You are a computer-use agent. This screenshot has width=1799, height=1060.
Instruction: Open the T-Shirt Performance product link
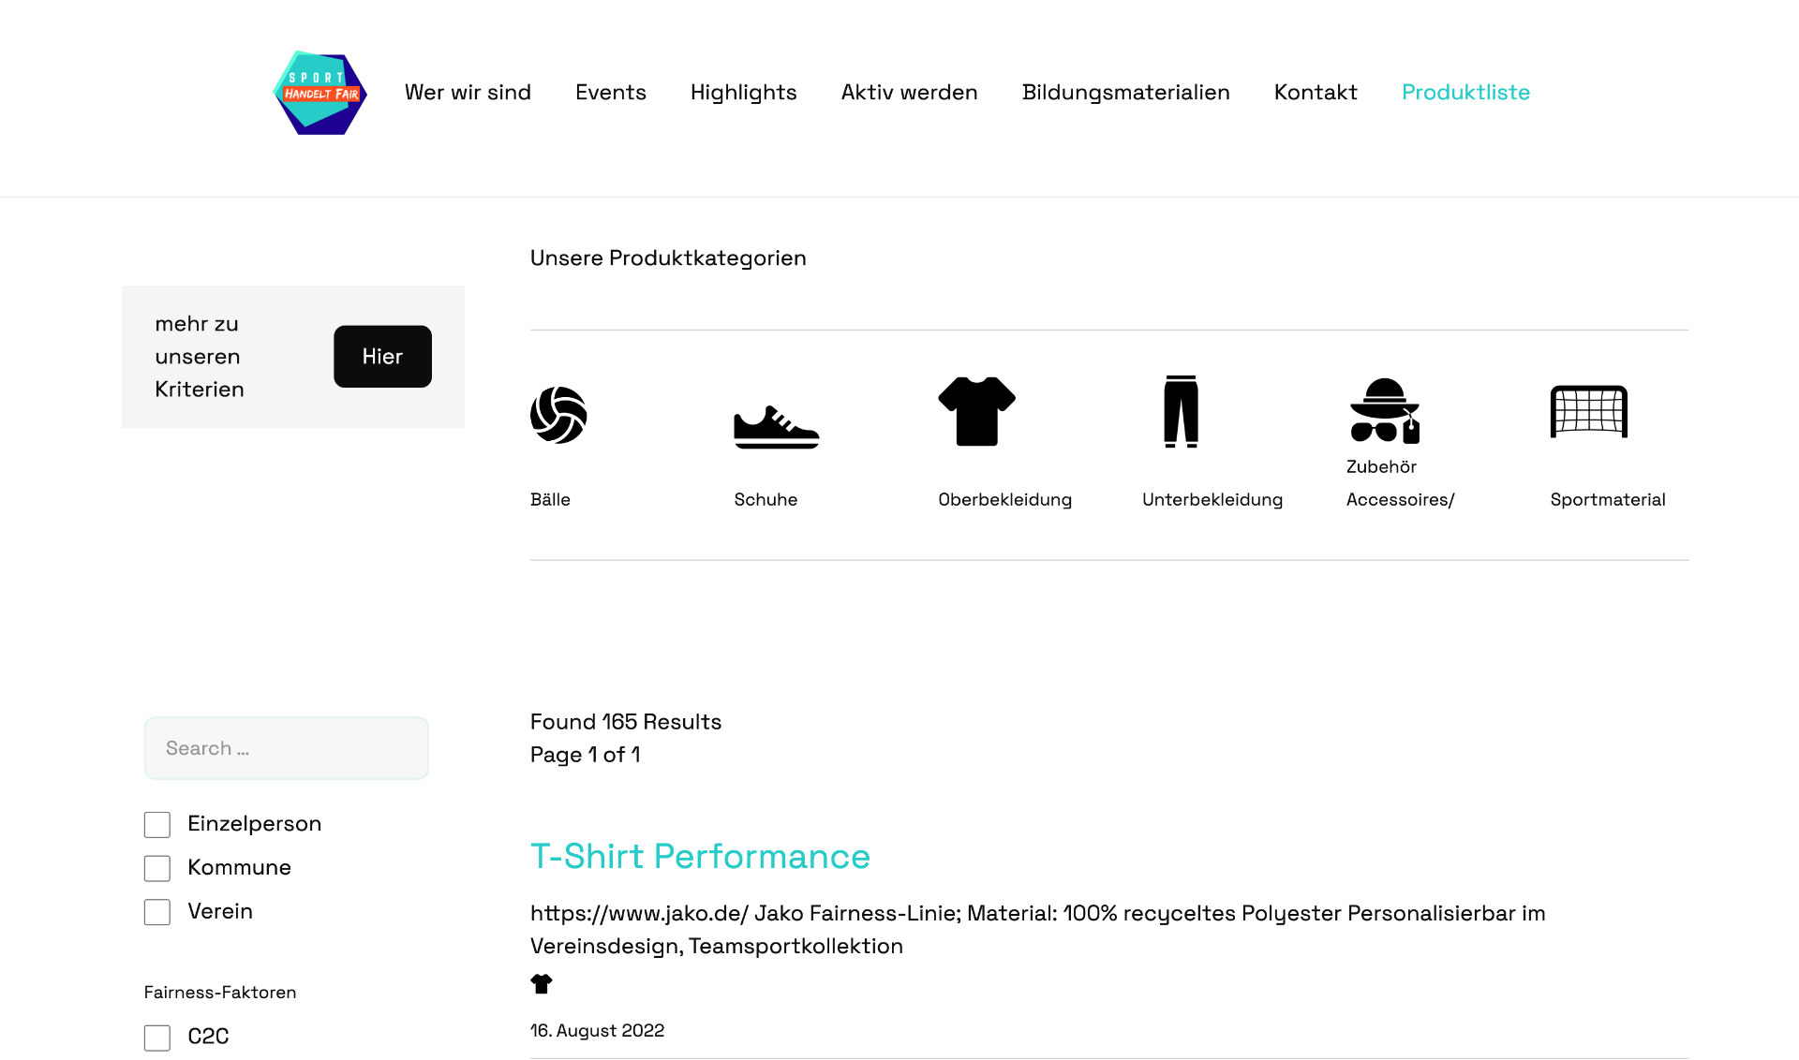700,857
